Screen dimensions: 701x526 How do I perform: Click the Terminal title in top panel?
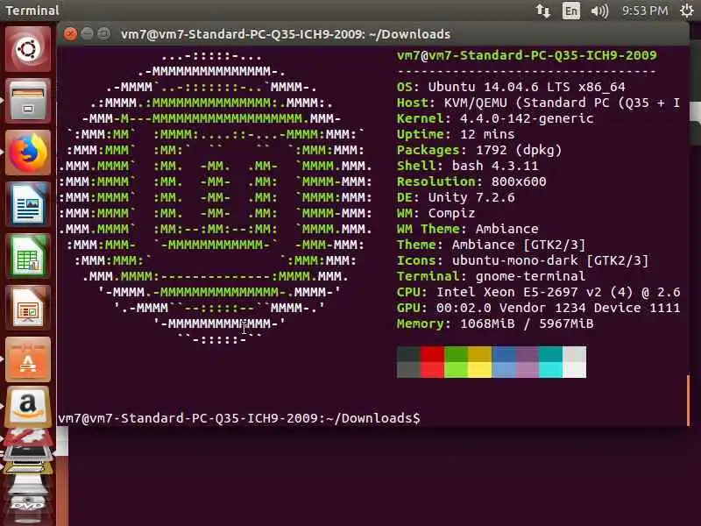(32, 11)
